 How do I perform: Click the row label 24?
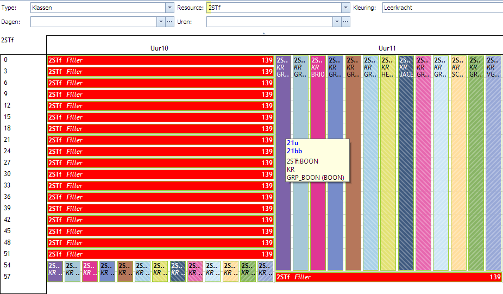[x=8, y=151]
